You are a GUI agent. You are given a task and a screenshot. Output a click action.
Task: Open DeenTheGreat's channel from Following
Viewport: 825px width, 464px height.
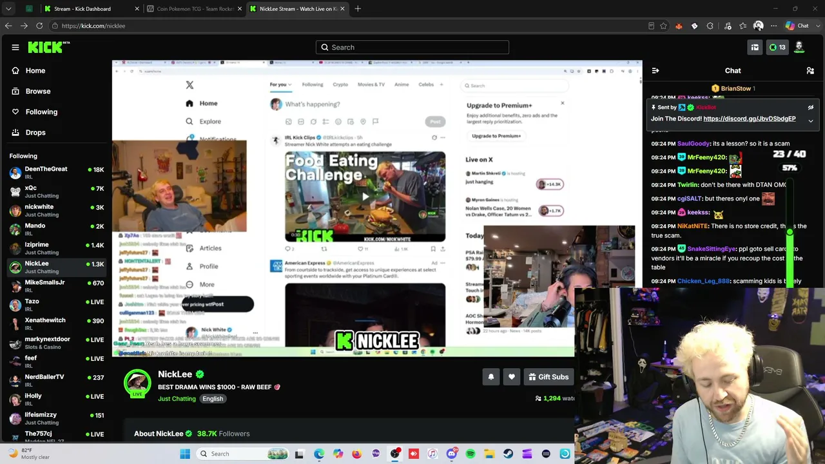57,173
